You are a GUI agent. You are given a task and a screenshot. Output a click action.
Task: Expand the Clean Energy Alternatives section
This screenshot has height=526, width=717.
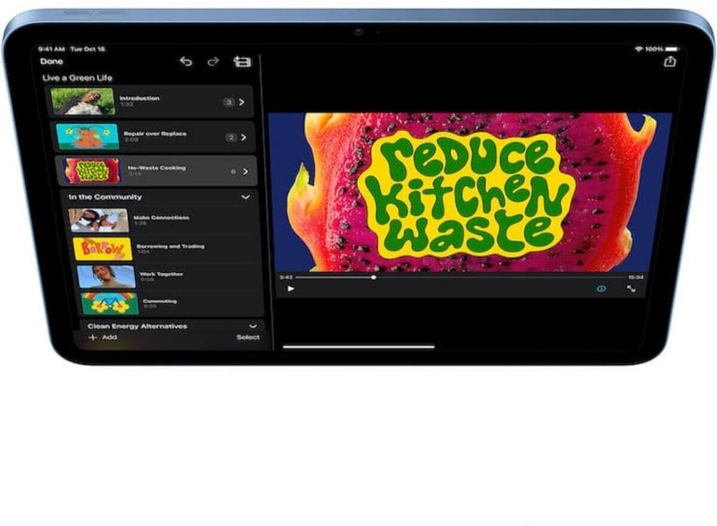(x=253, y=327)
